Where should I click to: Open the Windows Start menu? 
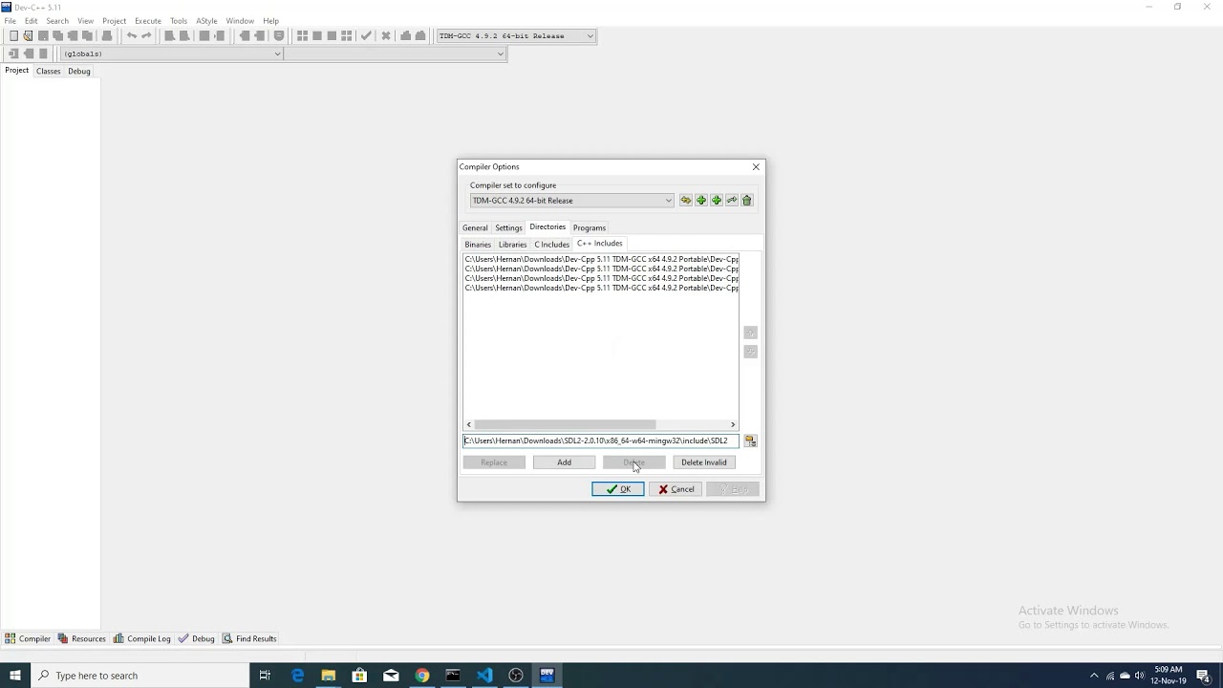[x=15, y=676]
